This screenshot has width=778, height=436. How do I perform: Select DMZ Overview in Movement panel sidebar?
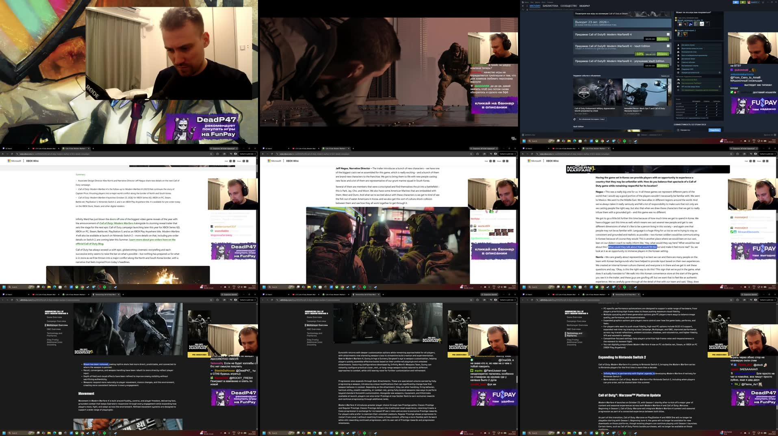54,329
